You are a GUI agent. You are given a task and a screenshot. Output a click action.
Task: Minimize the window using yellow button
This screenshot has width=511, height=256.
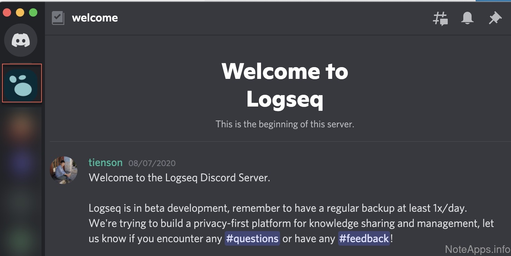click(x=20, y=13)
